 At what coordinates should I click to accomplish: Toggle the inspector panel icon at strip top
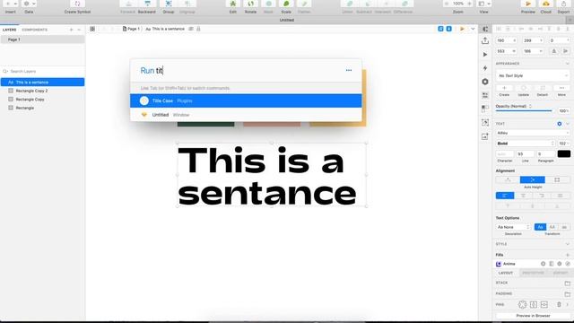coord(485,29)
